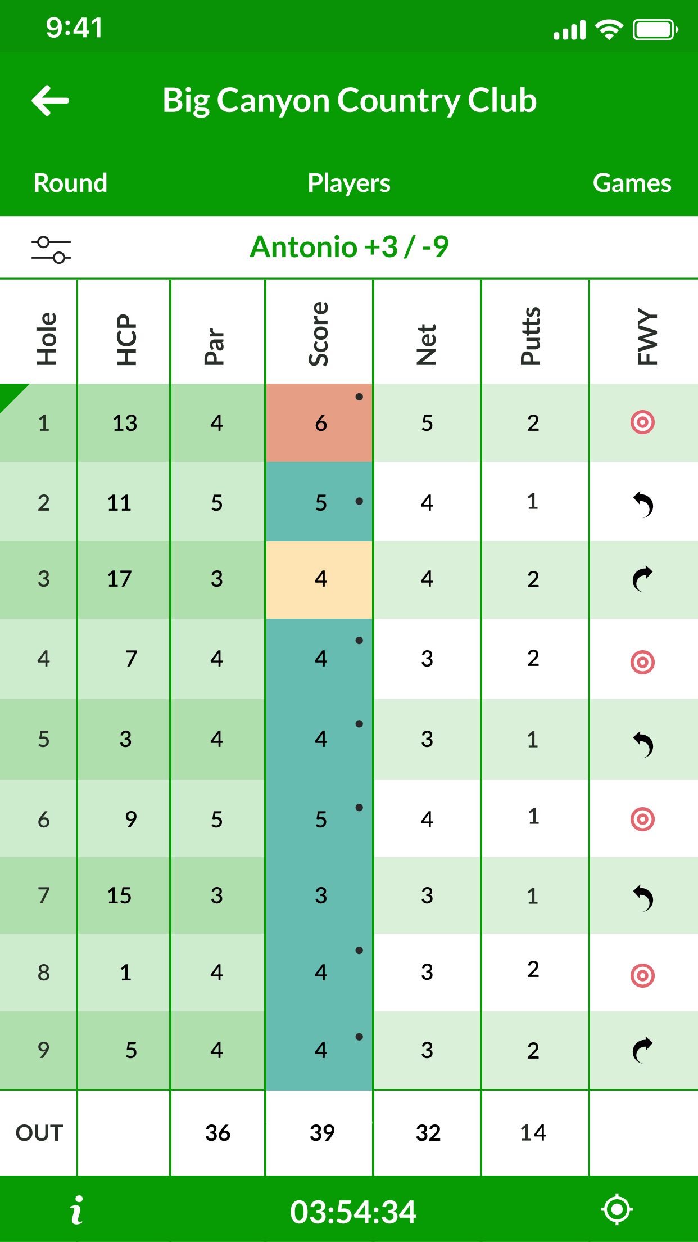Select fairway hit target icon on hole 1

(643, 422)
